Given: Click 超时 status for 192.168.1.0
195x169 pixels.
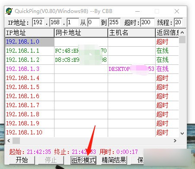Looking at the screenshot, I should 162,42.
